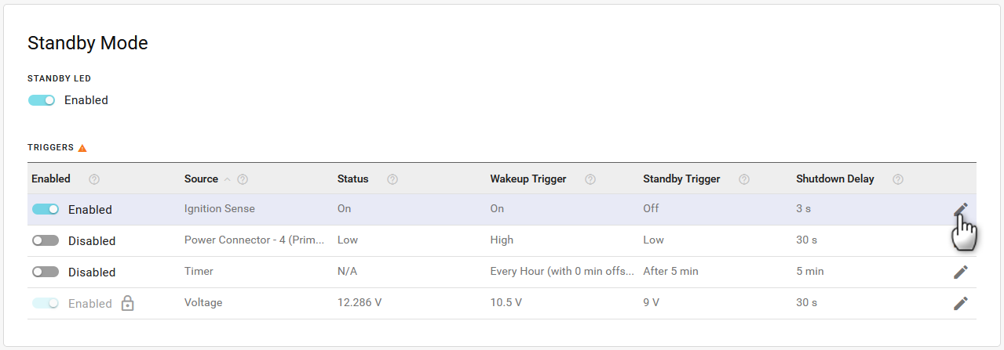1004x350 pixels.
Task: Click the lock icon on Voltage row
Action: (127, 303)
